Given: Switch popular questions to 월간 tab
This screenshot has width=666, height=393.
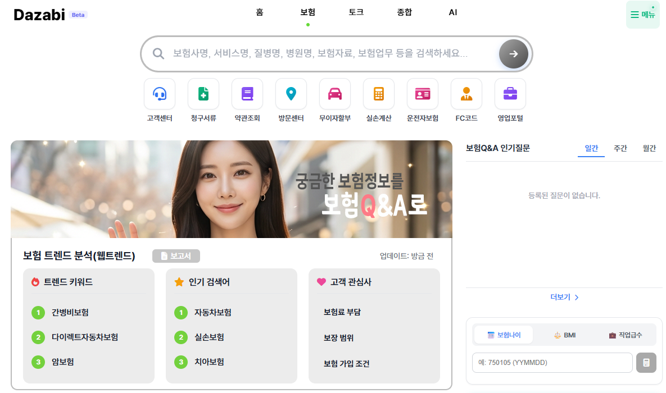Looking at the screenshot, I should coord(649,148).
